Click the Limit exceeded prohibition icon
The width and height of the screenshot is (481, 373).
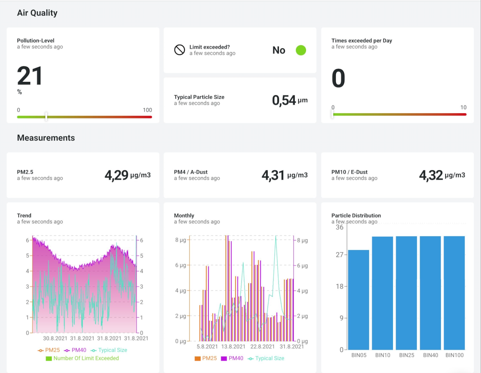tap(180, 50)
